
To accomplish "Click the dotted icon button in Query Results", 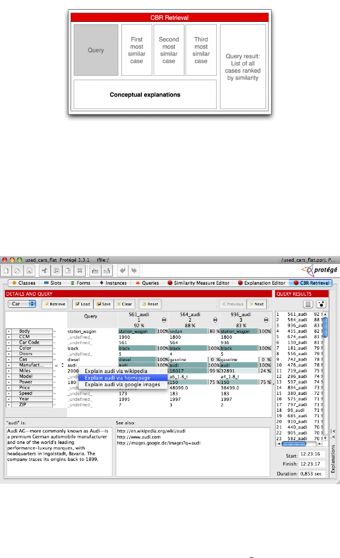I will coord(321,304).
